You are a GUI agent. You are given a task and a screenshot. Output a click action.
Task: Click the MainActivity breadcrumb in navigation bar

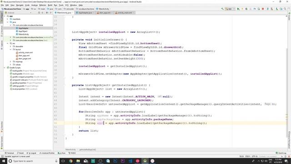click(x=102, y=9)
